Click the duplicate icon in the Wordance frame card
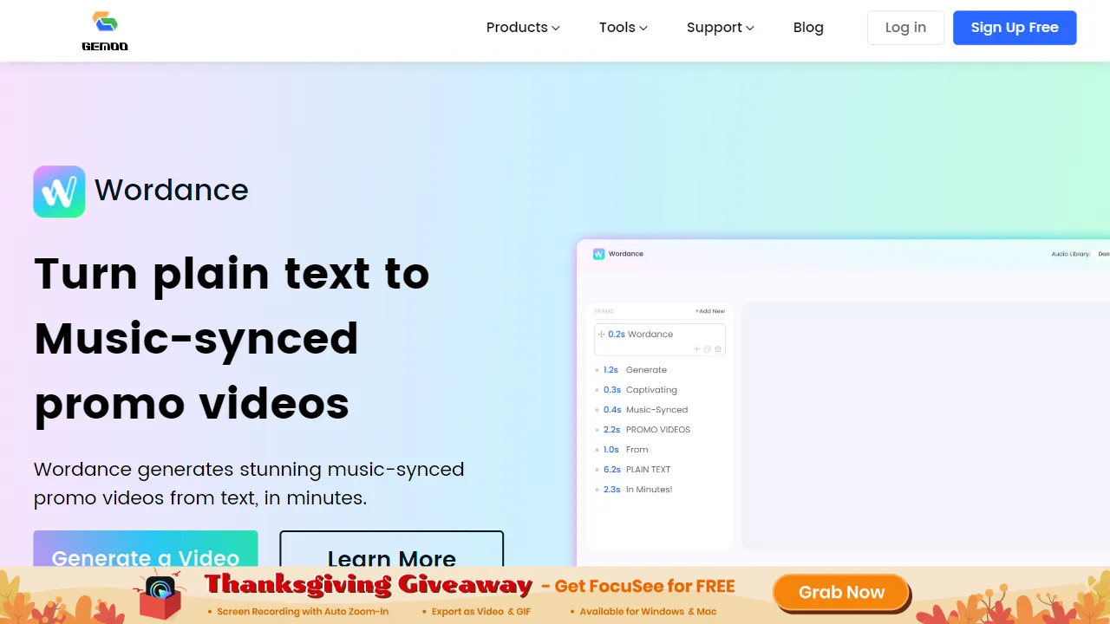The height and width of the screenshot is (624, 1110). pos(708,349)
